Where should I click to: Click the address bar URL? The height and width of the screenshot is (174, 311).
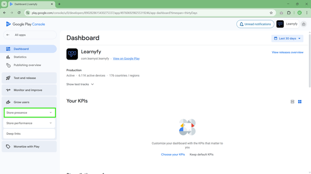click(x=114, y=13)
